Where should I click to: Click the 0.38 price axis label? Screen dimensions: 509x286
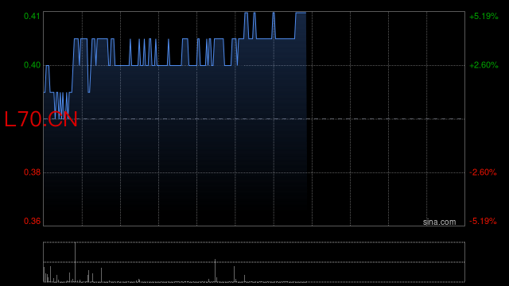[x=32, y=172]
